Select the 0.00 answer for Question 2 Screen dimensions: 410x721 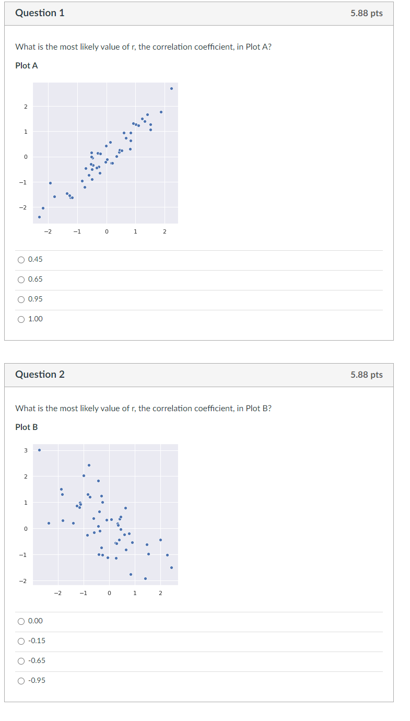pos(21,621)
